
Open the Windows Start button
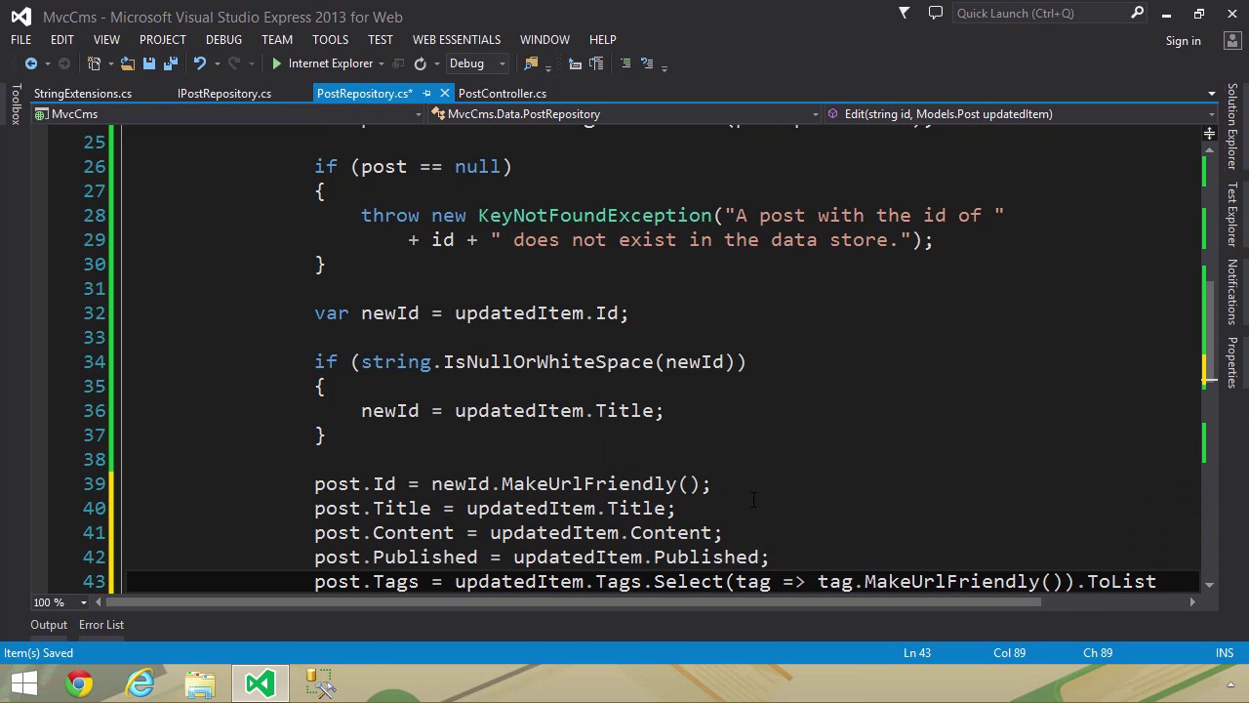point(23,682)
